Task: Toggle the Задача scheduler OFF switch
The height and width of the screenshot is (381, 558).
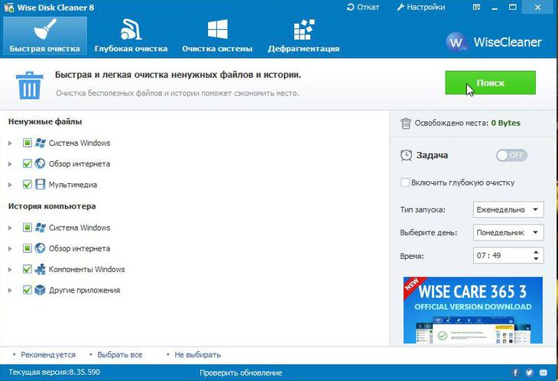Action: tap(511, 155)
